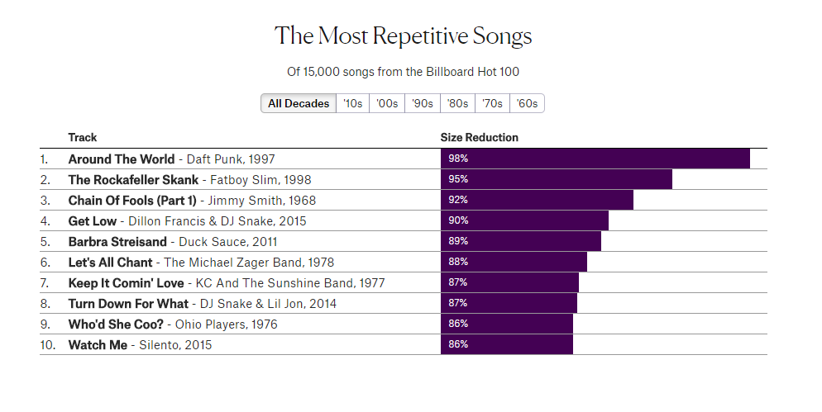The image size is (822, 412).
Task: Click Chain Of Fools (Part 1) title
Action: pyautogui.click(x=132, y=200)
